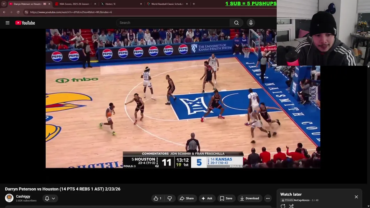Go forward with the browser arrow
The width and height of the screenshot is (370, 208).
pos(11,12)
